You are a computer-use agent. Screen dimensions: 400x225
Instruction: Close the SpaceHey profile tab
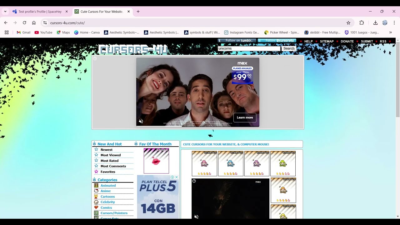pyautogui.click(x=67, y=12)
